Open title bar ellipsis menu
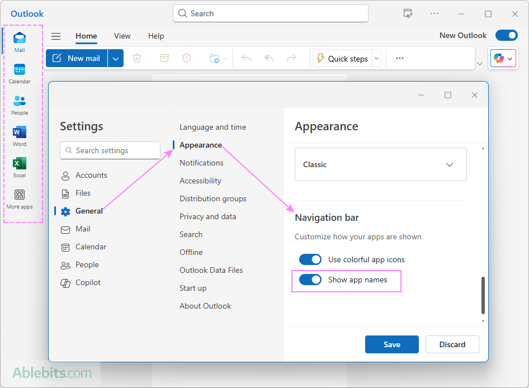Viewport: 529px width, 388px height. click(x=434, y=14)
